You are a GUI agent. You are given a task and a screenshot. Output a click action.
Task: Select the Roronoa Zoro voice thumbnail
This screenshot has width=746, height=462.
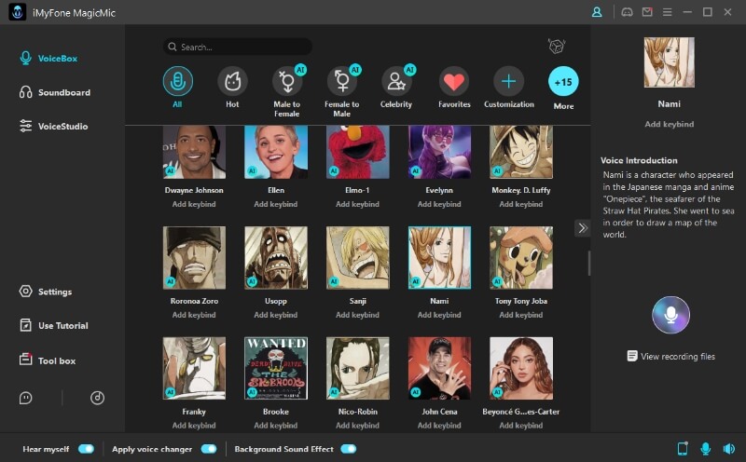(194, 258)
